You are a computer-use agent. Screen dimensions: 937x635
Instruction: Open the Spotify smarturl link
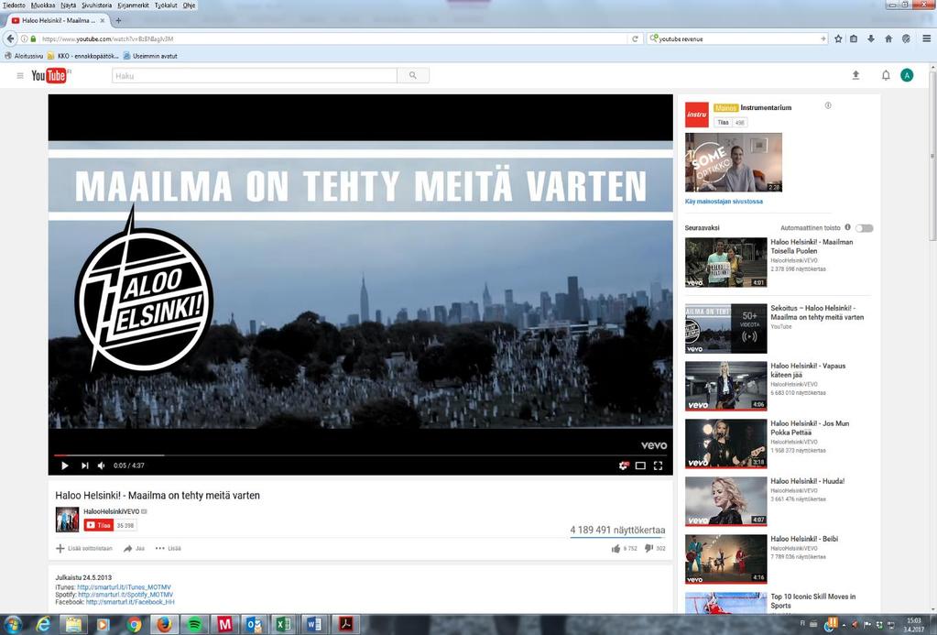coord(125,595)
